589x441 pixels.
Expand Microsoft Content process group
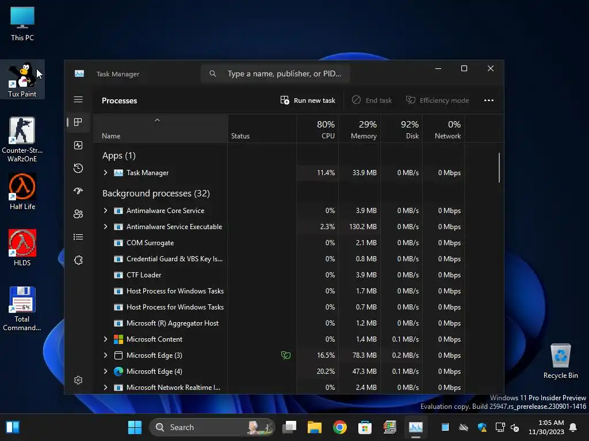coord(106,339)
